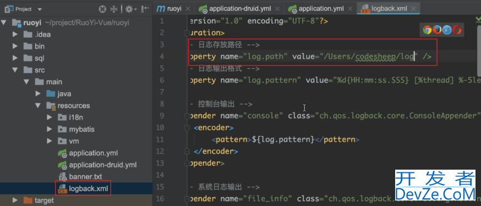Select banner.txt in project tree
The width and height of the screenshot is (481, 206).
(86, 176)
